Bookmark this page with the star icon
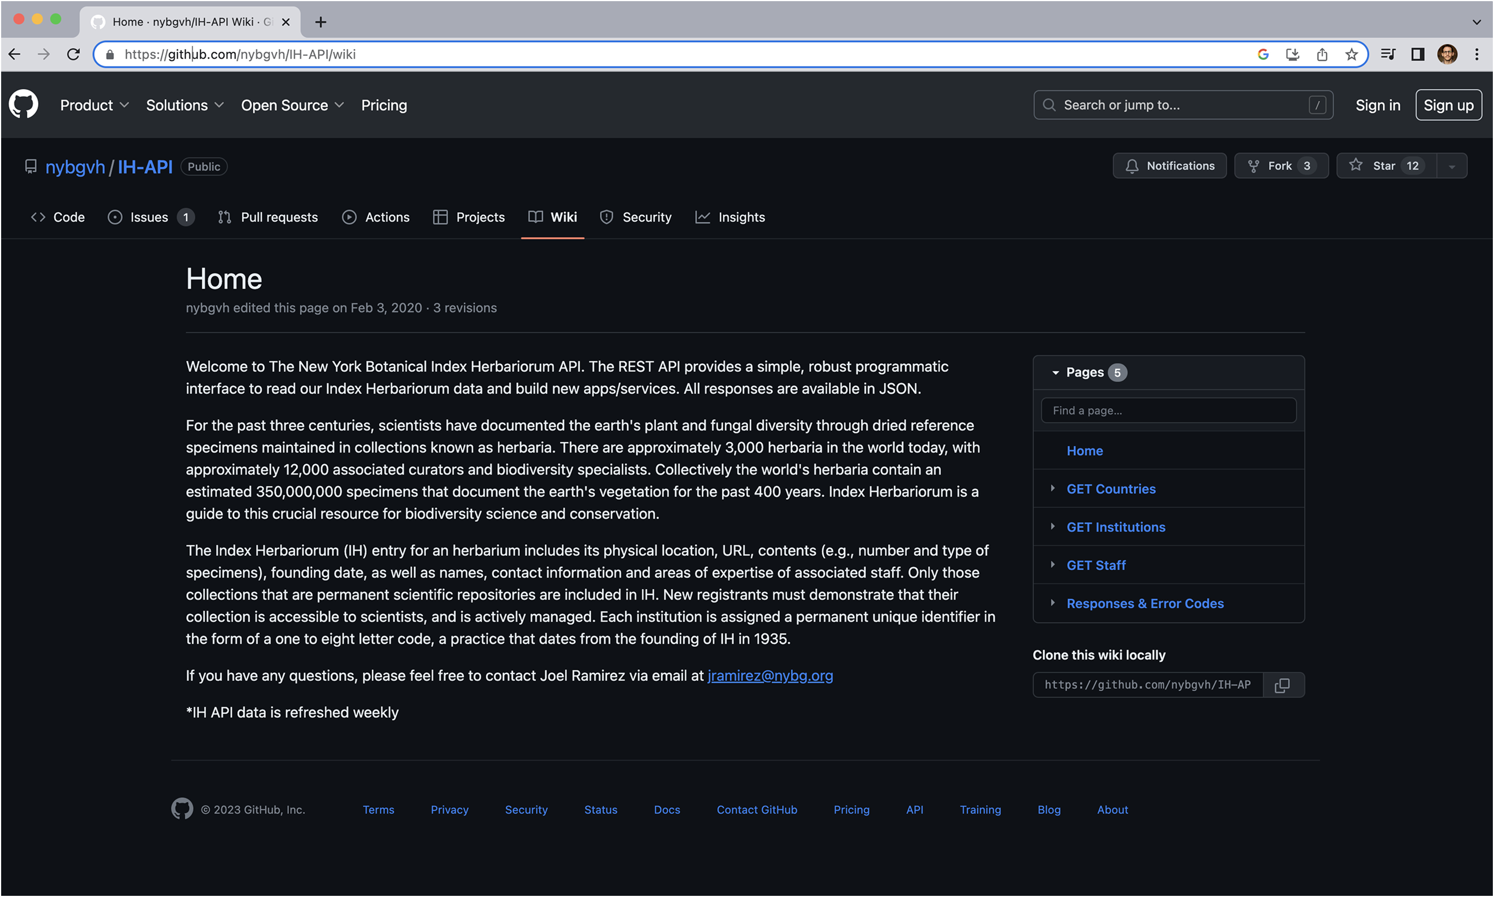This screenshot has width=1494, height=897. [1352, 54]
